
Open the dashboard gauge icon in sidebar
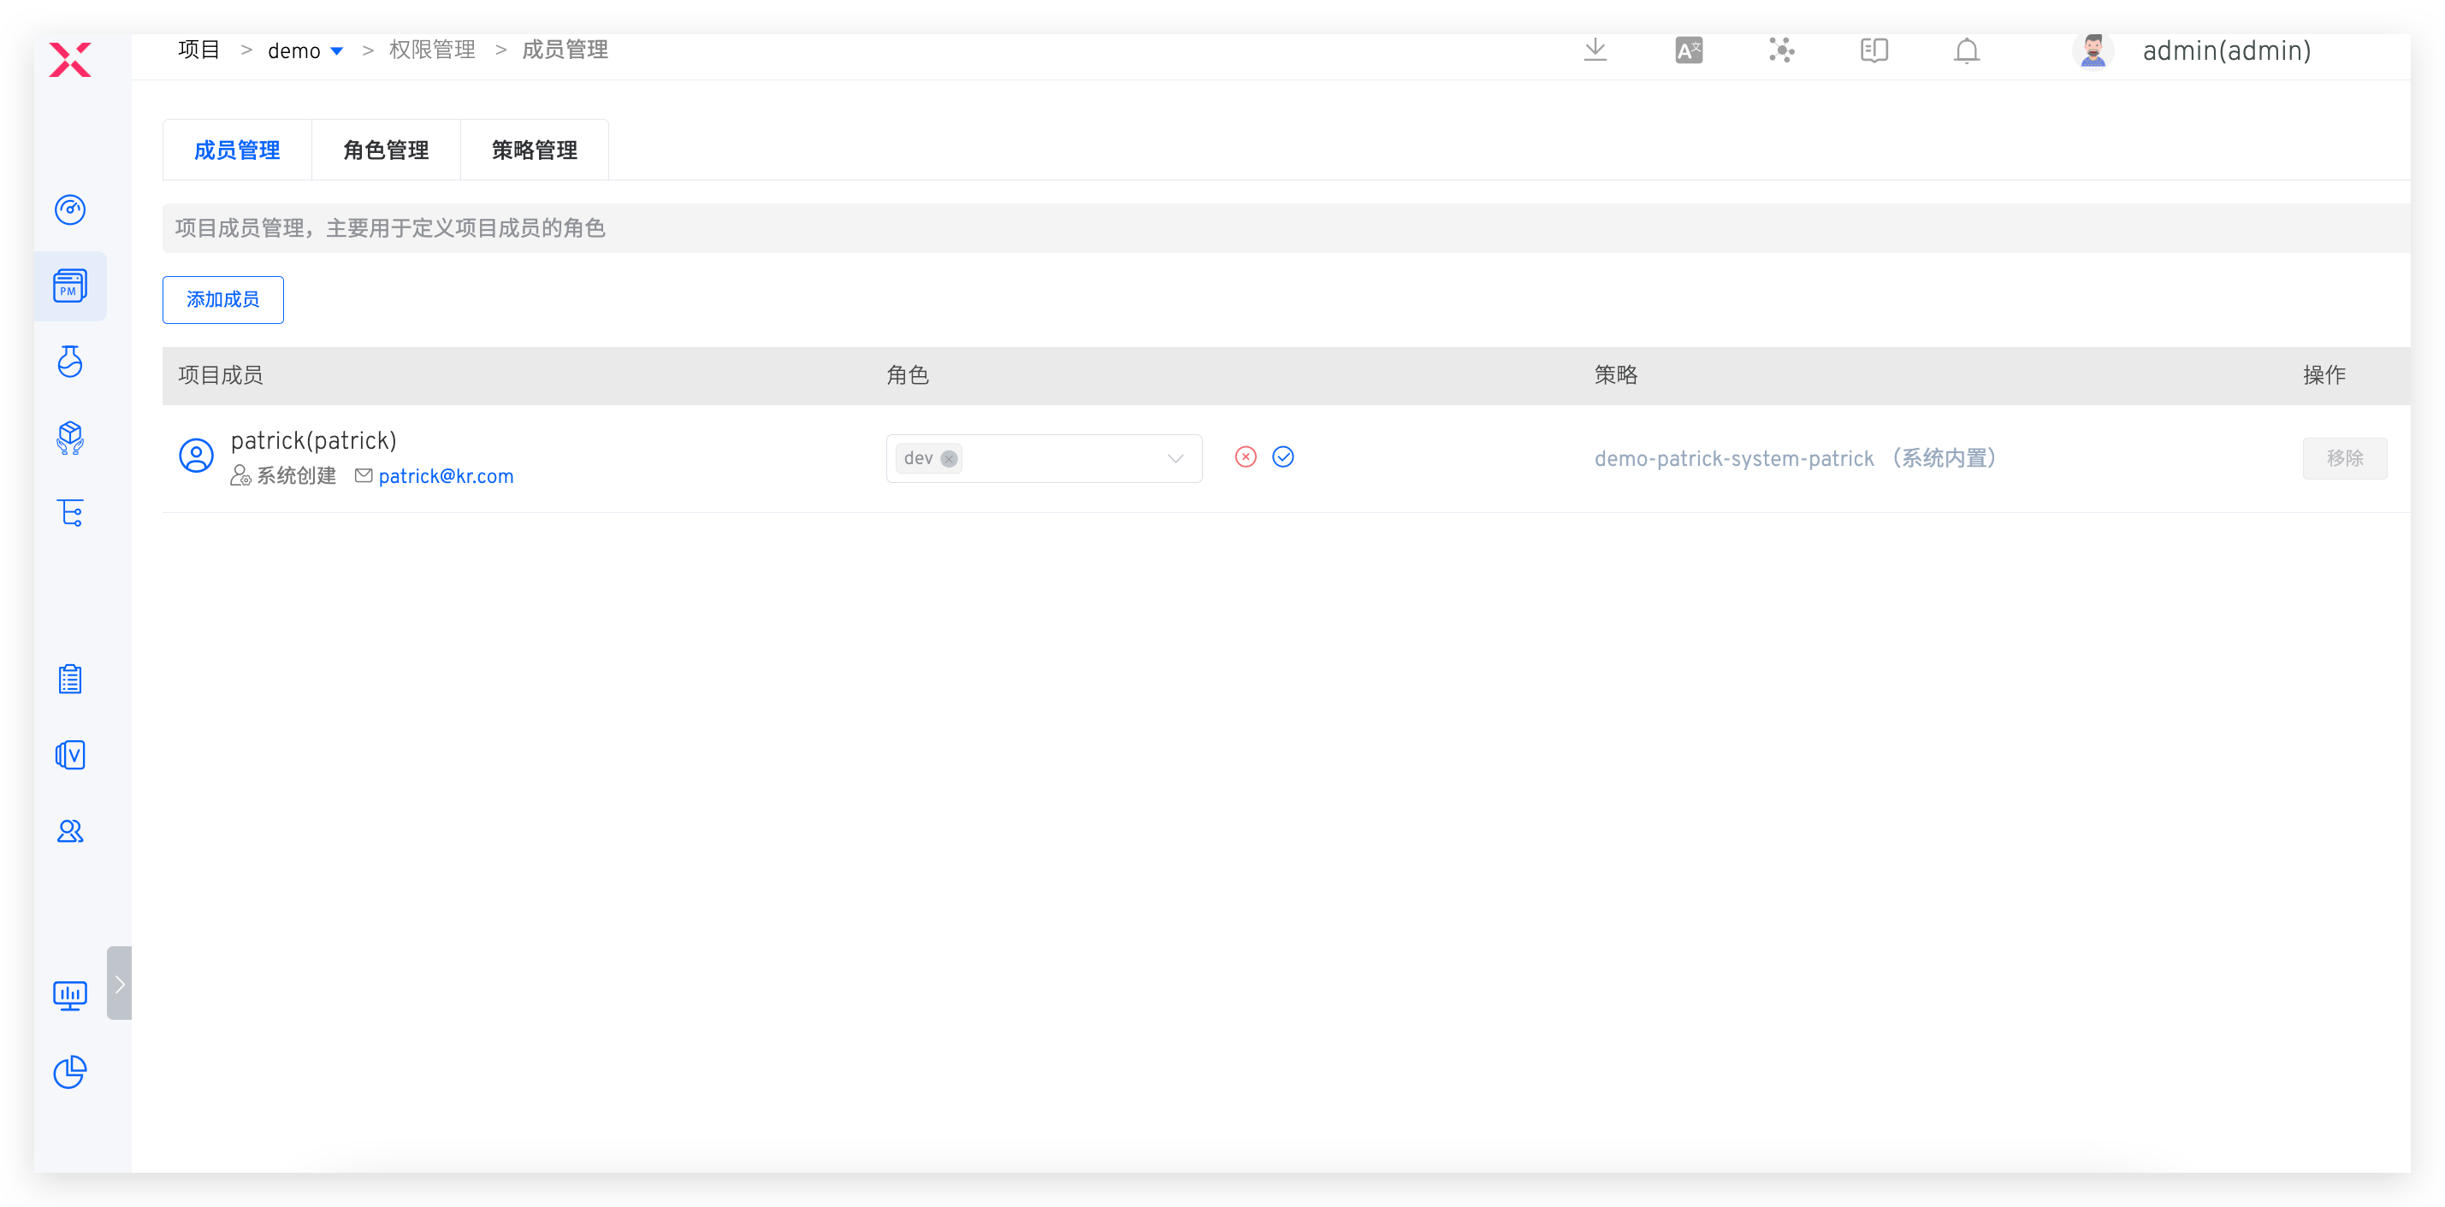70,209
